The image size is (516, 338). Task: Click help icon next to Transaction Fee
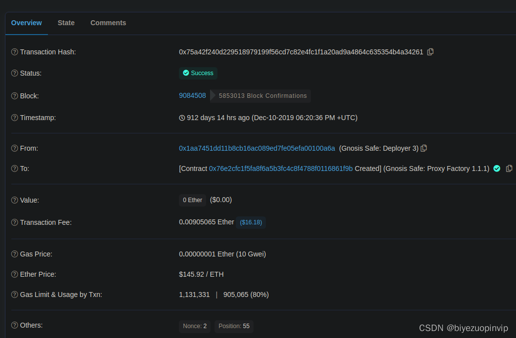tap(15, 222)
